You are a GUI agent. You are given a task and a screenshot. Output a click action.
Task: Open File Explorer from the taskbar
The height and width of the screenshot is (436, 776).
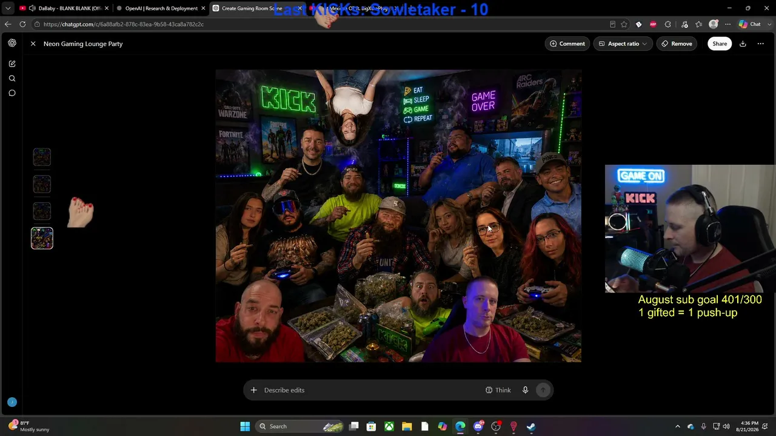coord(407,426)
